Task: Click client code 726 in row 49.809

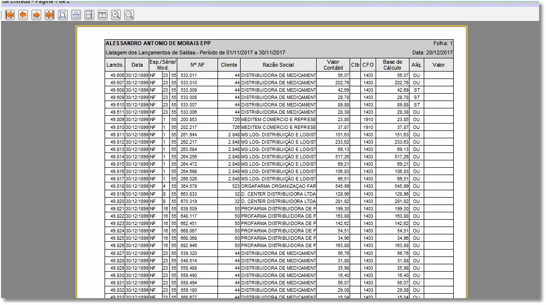Action: point(236,120)
